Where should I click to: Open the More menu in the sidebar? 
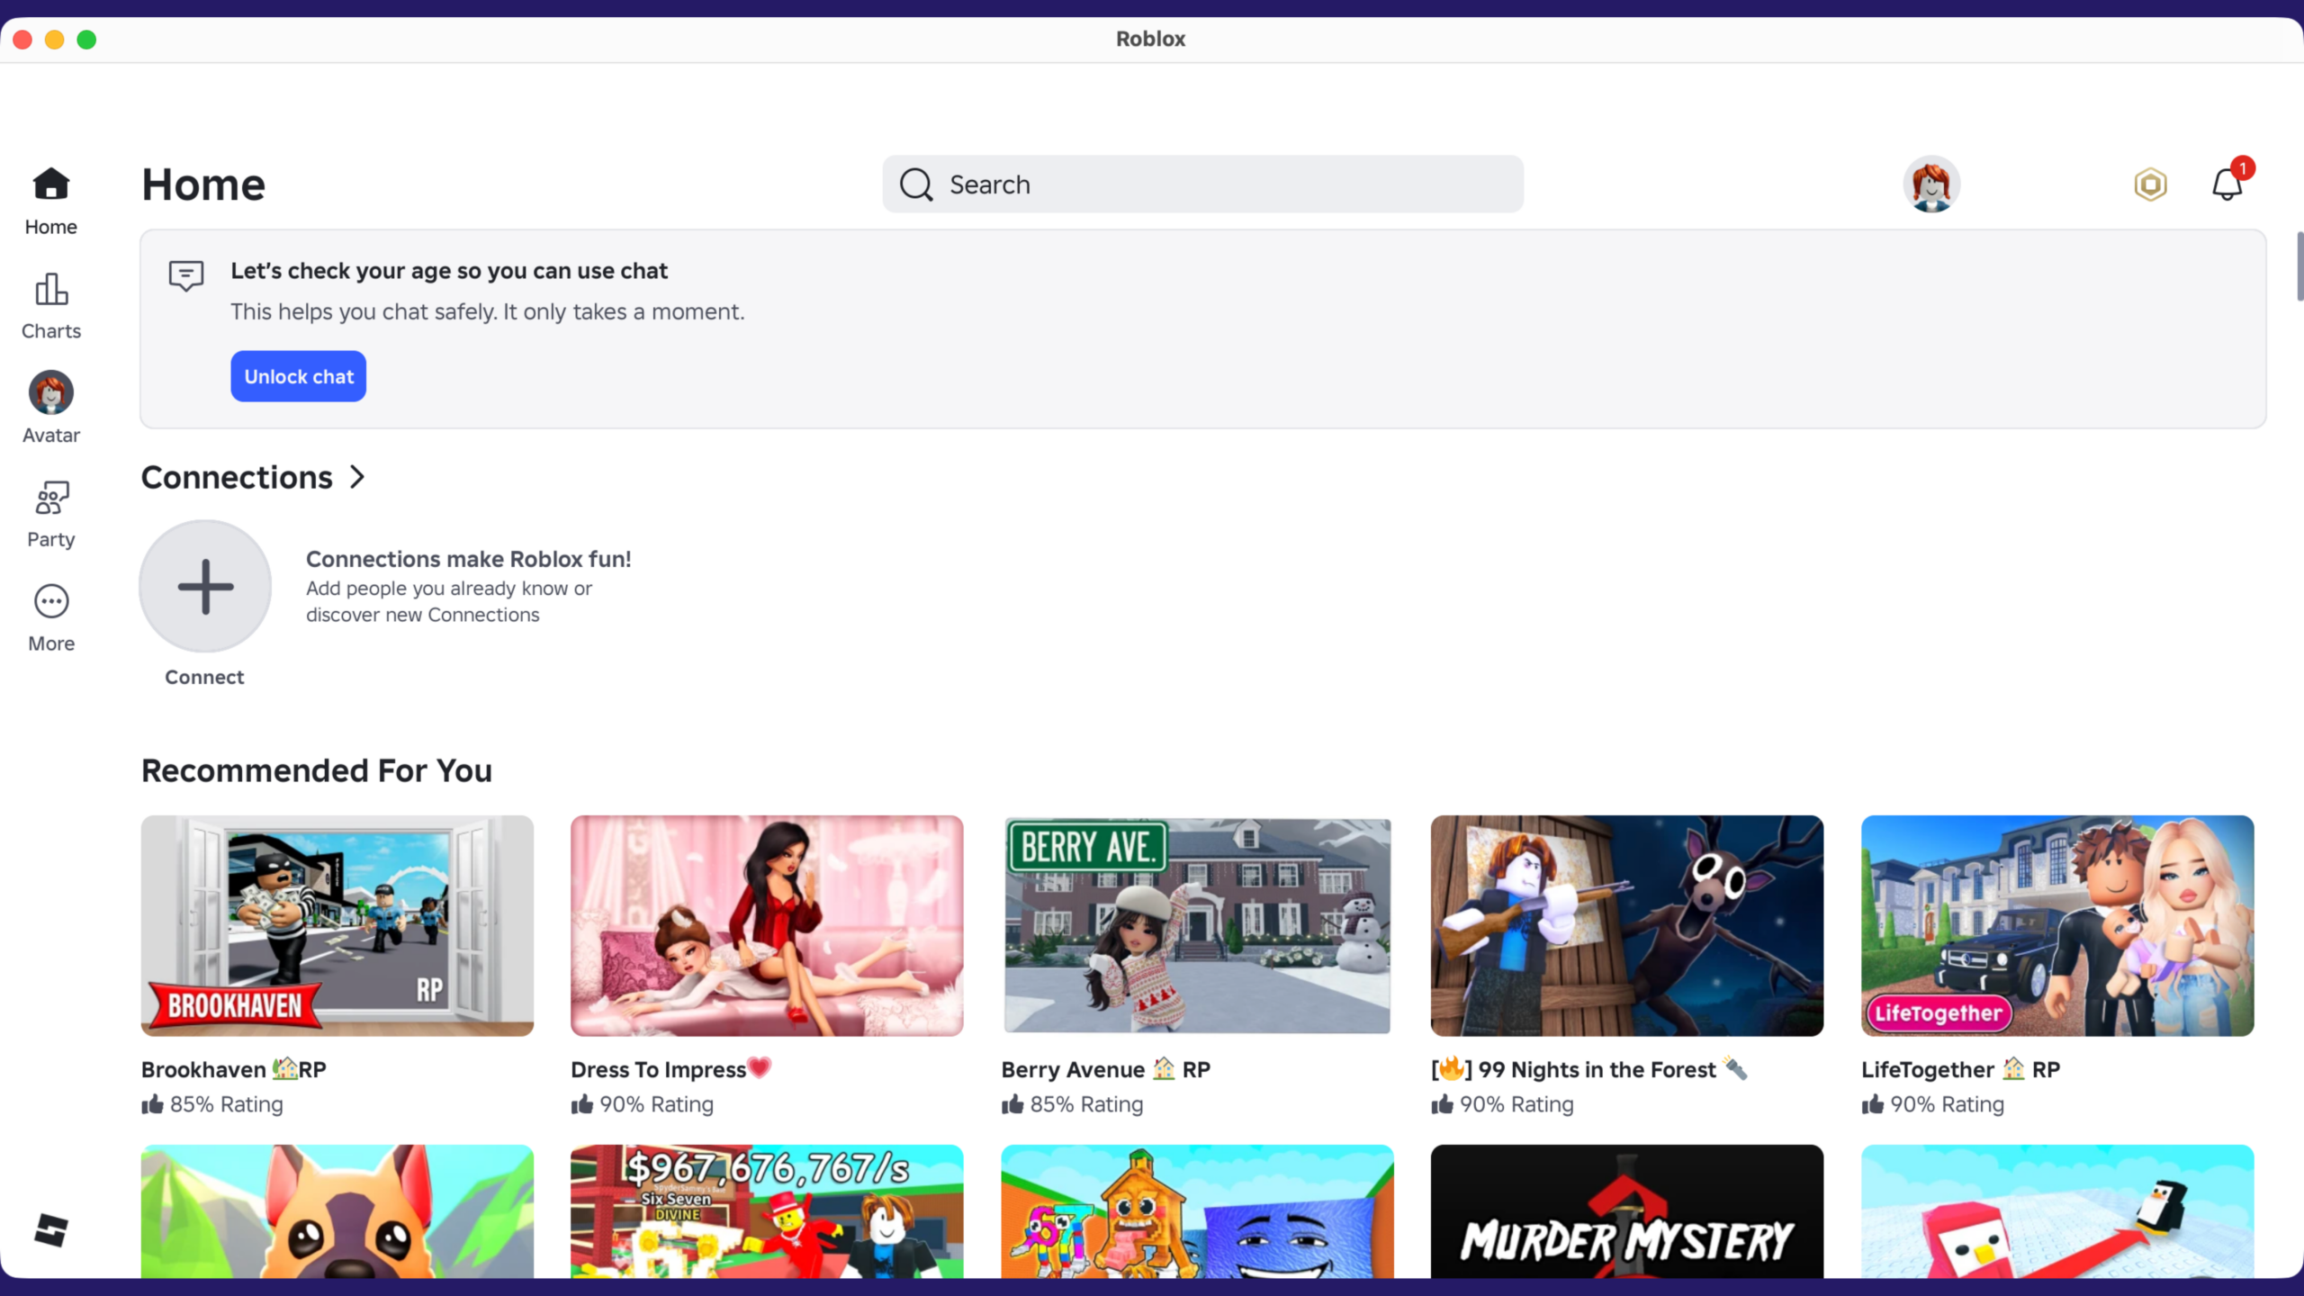[x=49, y=601]
